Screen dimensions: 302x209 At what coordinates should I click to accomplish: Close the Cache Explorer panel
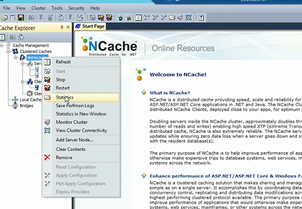68,28
